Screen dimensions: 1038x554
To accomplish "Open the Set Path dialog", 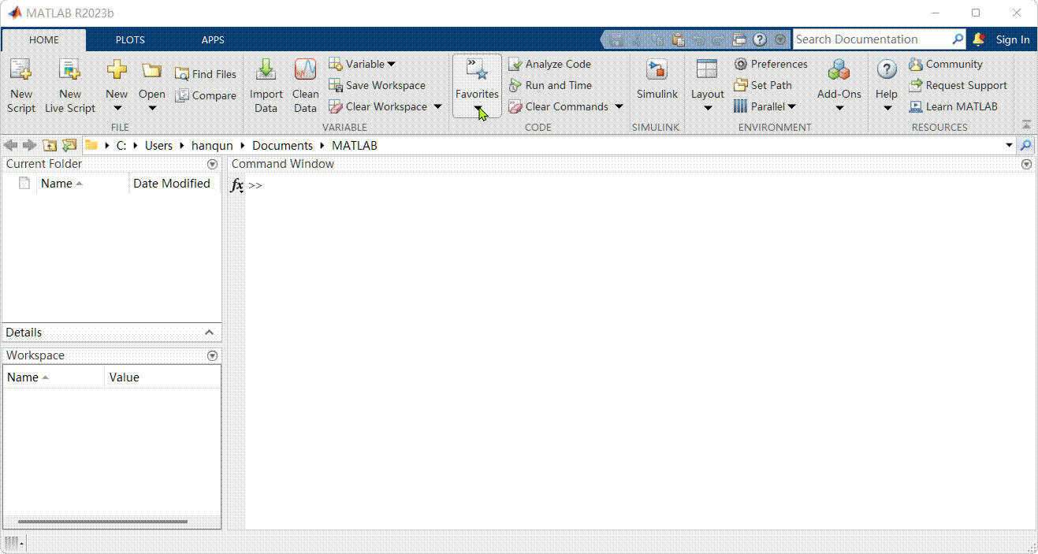I will [762, 85].
